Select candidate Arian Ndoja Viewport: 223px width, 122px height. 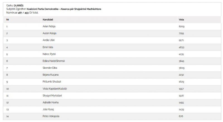[x=49, y=26]
